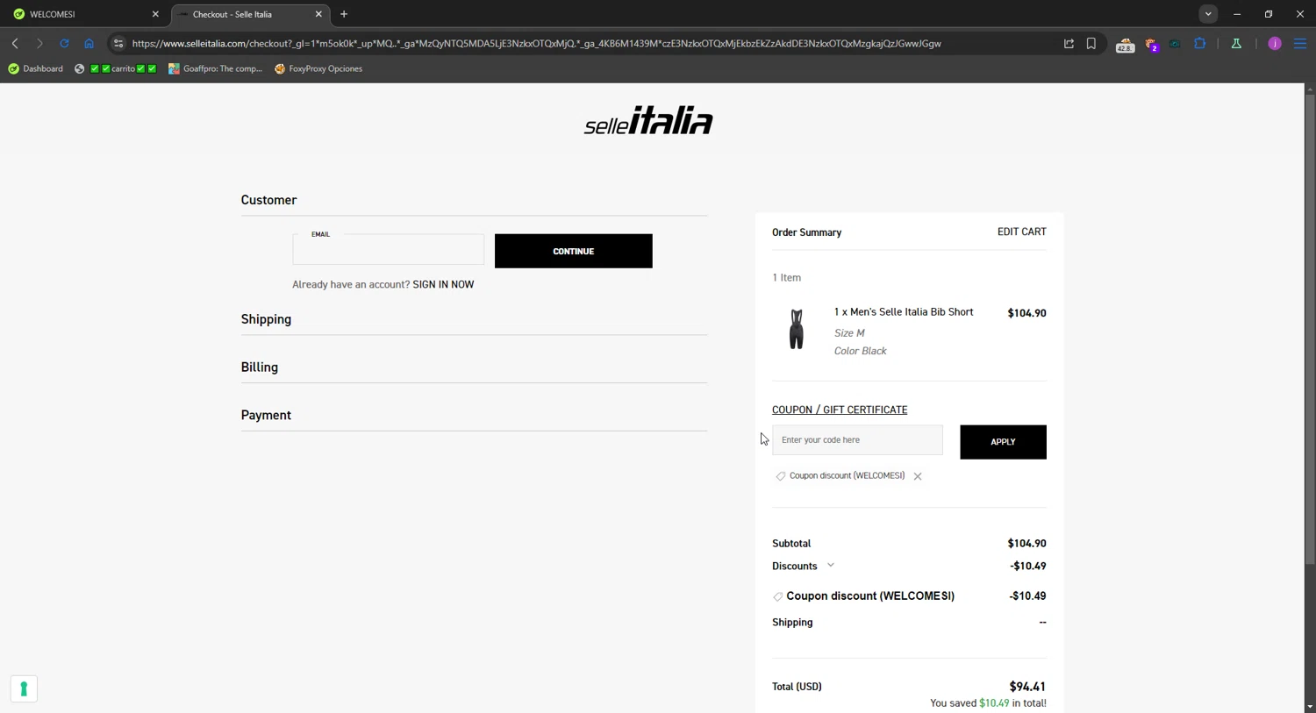Switch to the WELCOMESI tab

(84, 14)
